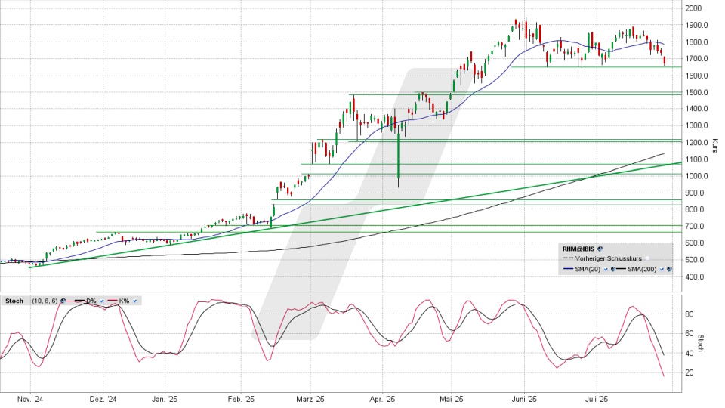This screenshot has width=725, height=408.
Task: Click the 80 stochastic axis label
Action: click(x=690, y=314)
